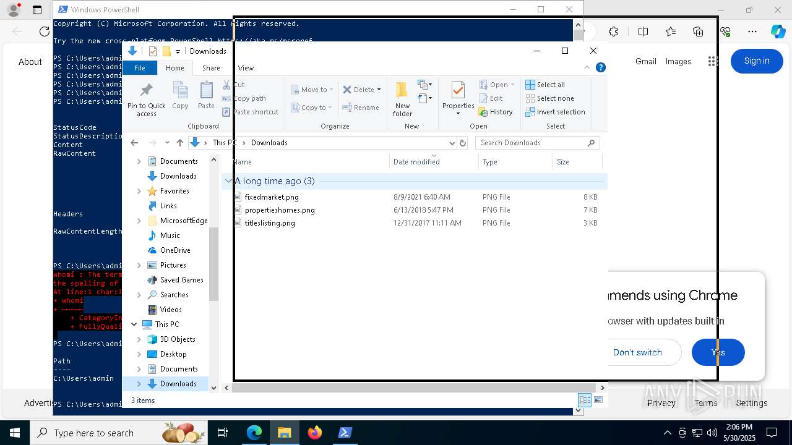Open the File menu tab
The width and height of the screenshot is (792, 445).
pos(140,68)
